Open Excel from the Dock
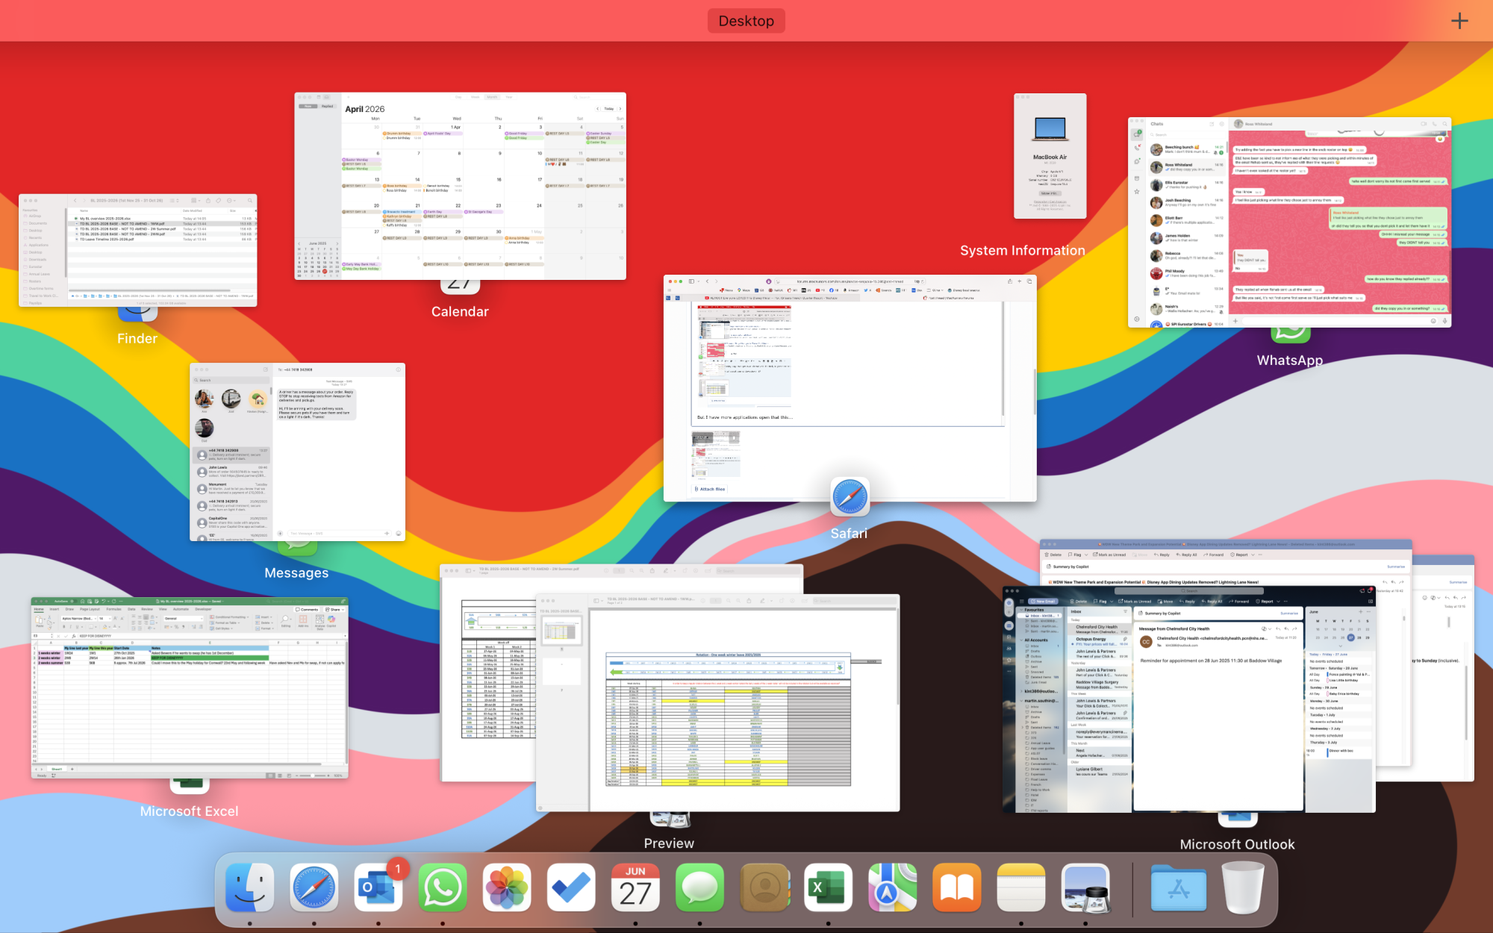This screenshot has width=1493, height=933. [829, 888]
